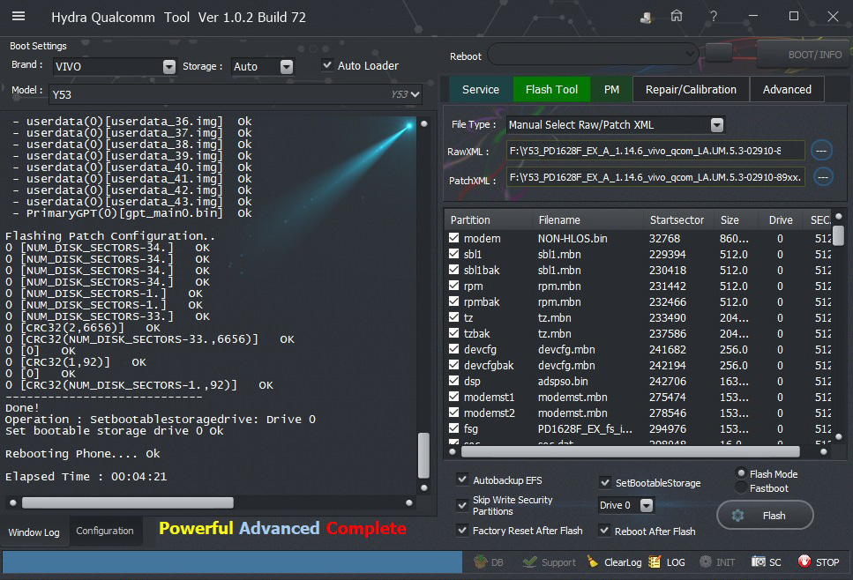Image resolution: width=853 pixels, height=580 pixels.
Task: Open the Repair/Calibration tab
Action: coord(691,89)
